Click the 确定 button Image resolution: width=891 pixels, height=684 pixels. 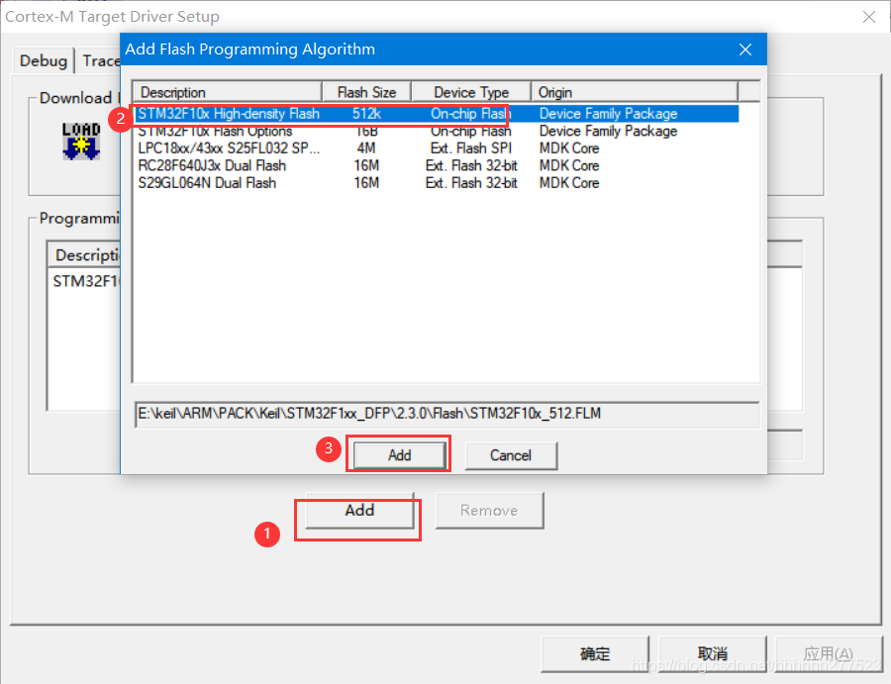pyautogui.click(x=595, y=654)
